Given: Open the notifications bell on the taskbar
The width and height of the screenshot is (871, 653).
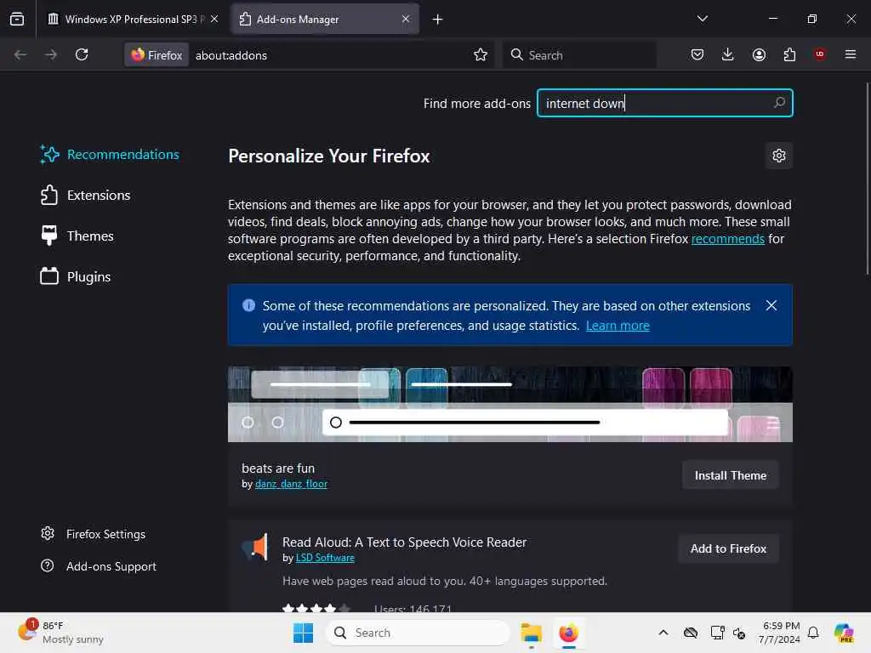Looking at the screenshot, I should tap(813, 633).
